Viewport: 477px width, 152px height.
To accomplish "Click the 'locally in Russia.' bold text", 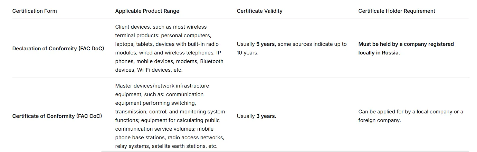I will 379,53.
